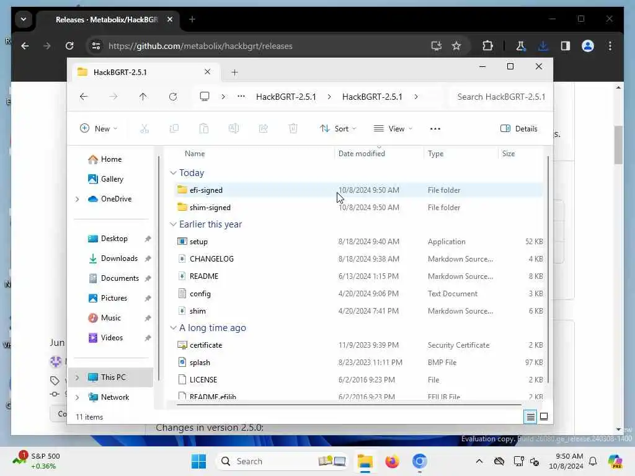Show hidden breadcrumb path ellipsis
This screenshot has height=476, width=635.
pos(241,96)
